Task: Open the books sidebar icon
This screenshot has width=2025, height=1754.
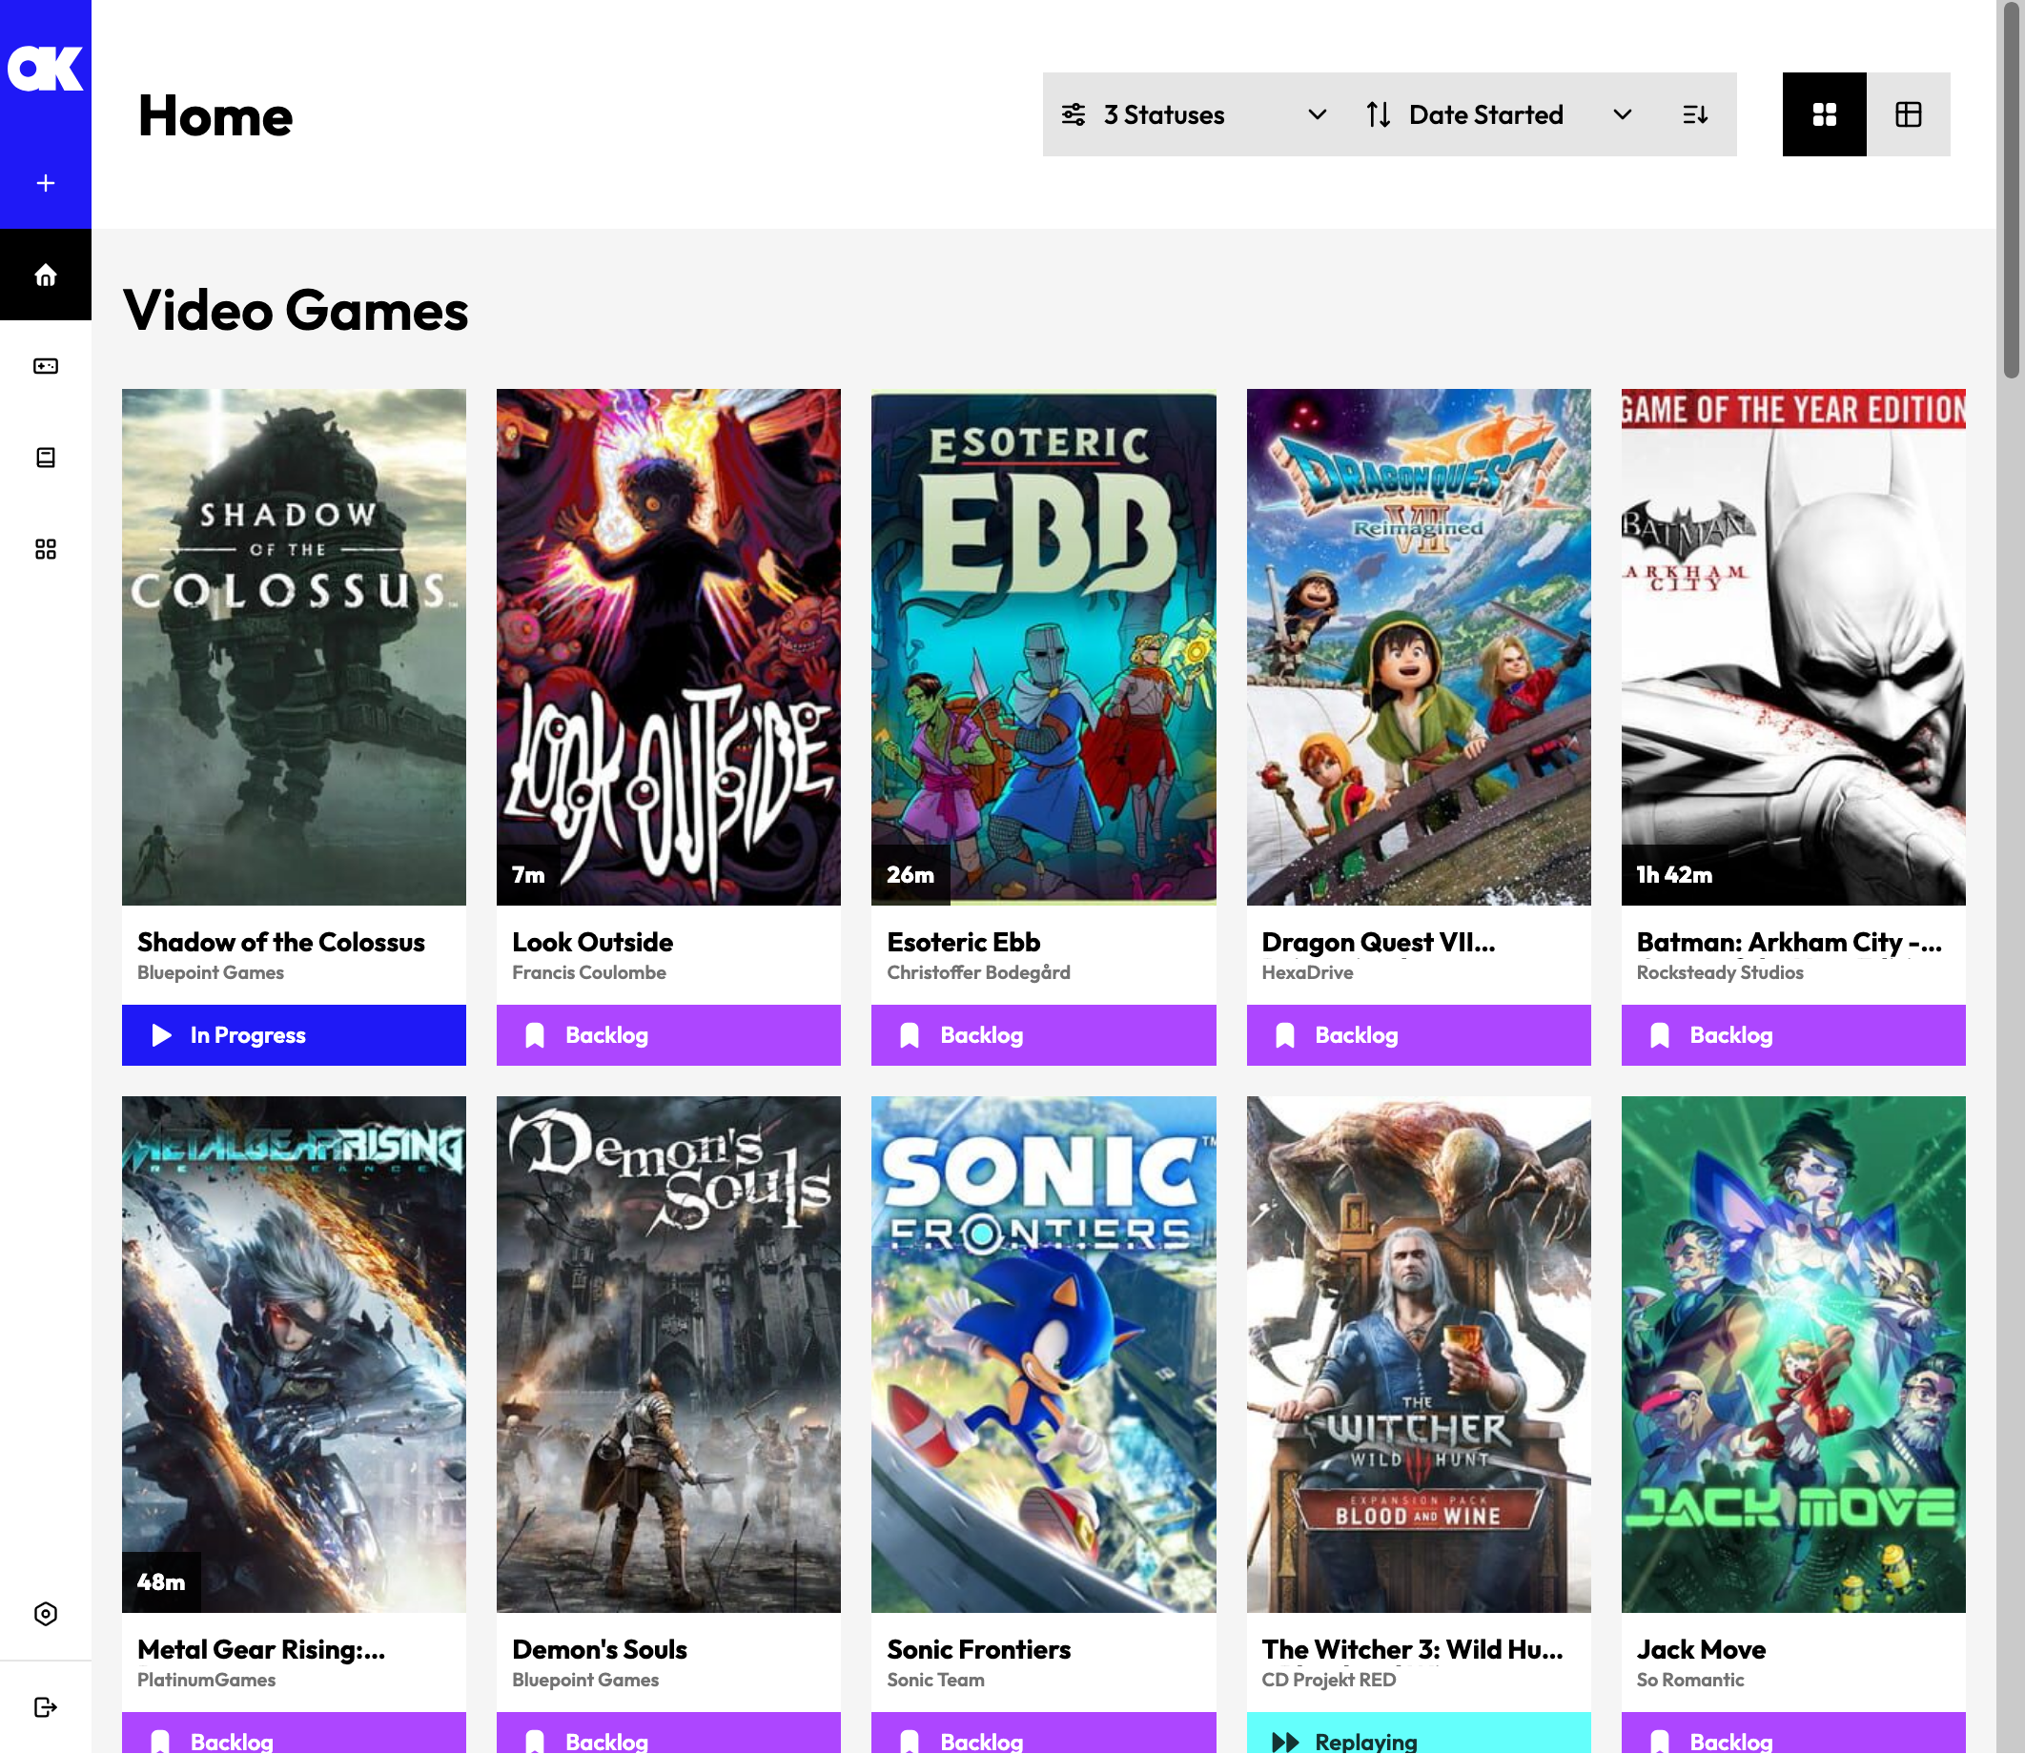Action: point(45,458)
